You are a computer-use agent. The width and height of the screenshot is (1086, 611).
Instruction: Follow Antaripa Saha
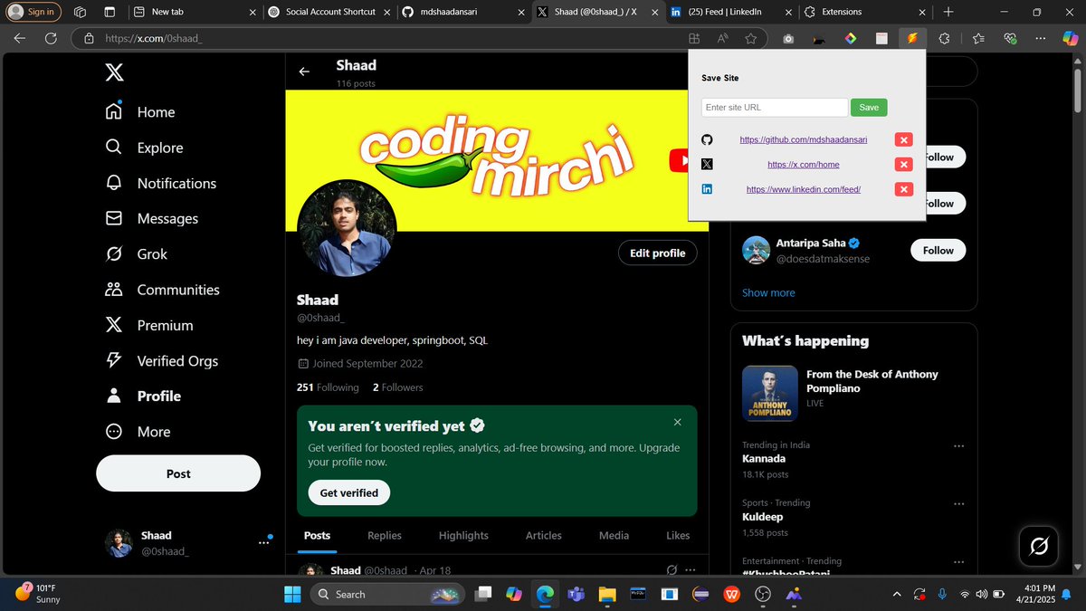point(938,250)
